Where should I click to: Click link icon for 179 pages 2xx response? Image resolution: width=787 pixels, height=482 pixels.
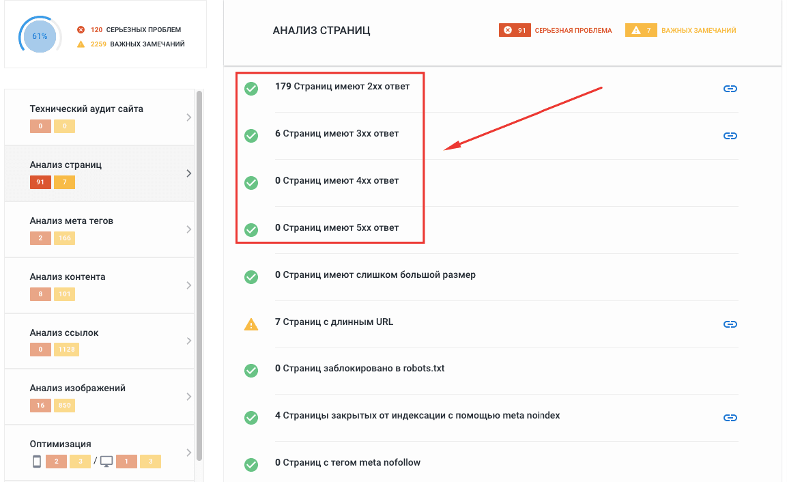click(730, 89)
